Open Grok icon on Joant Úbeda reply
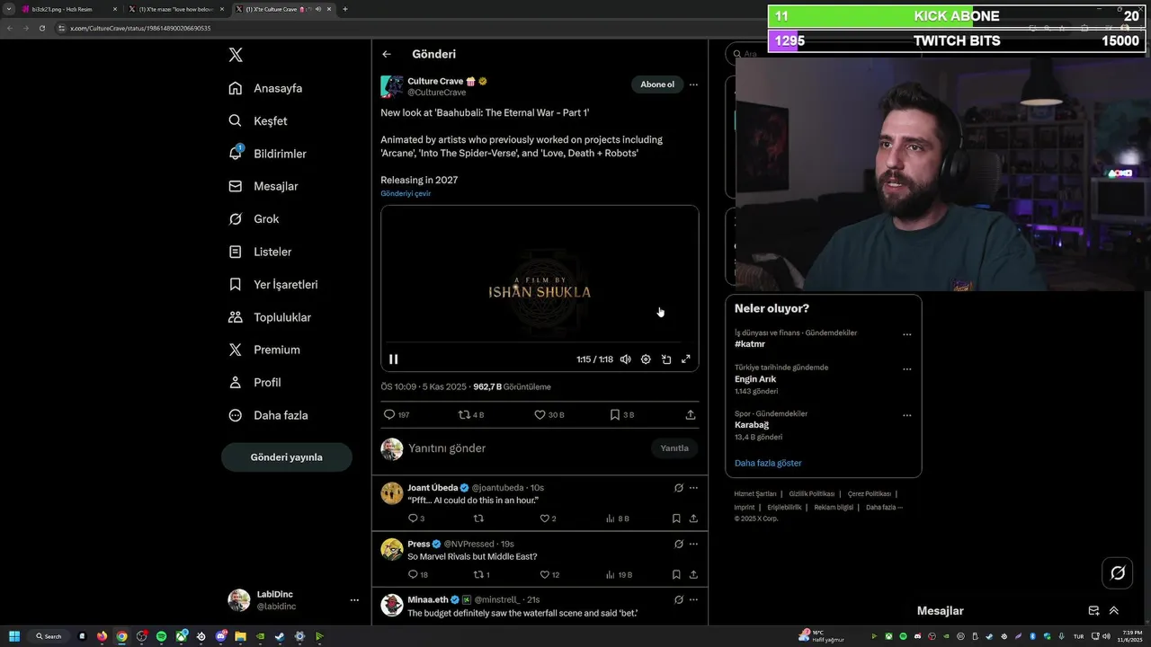1151x647 pixels. point(679,488)
